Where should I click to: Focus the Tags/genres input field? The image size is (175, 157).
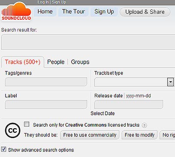(46, 82)
